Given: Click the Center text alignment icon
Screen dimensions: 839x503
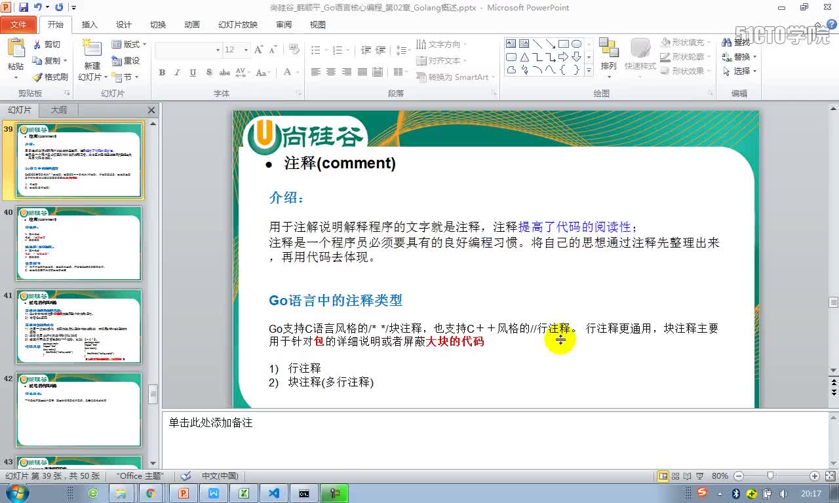Looking at the screenshot, I should pyautogui.click(x=330, y=72).
